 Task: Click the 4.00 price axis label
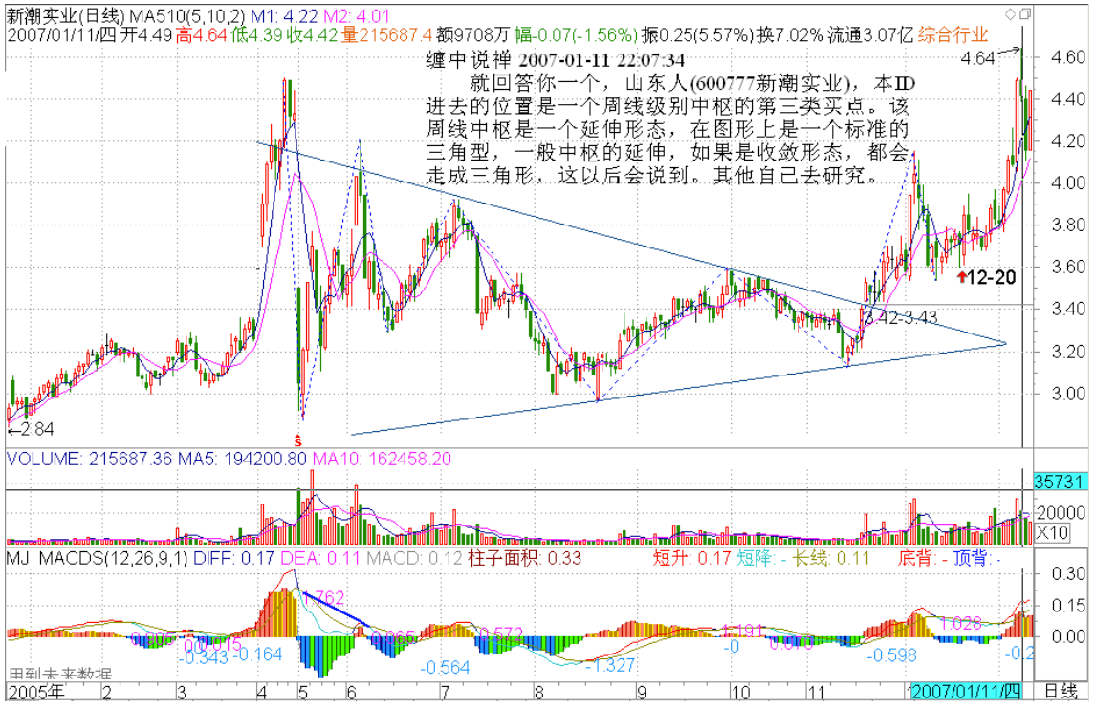pos(1068,183)
